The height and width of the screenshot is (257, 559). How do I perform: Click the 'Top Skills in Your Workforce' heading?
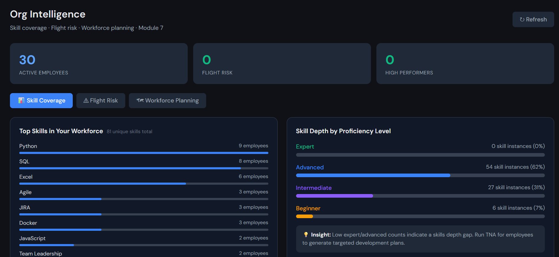61,131
